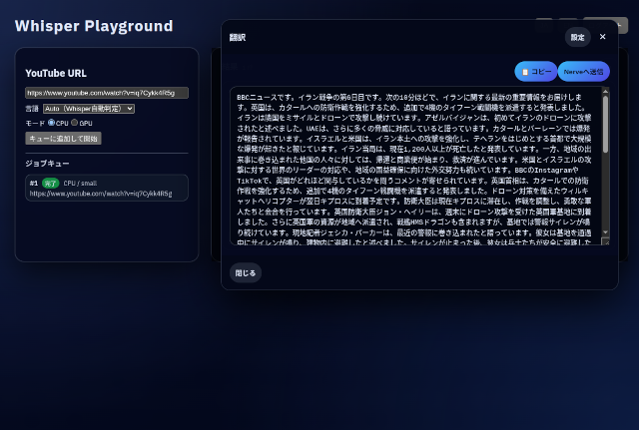Click the 翻訳 dialog title
This screenshot has width=639, height=430.
238,37
